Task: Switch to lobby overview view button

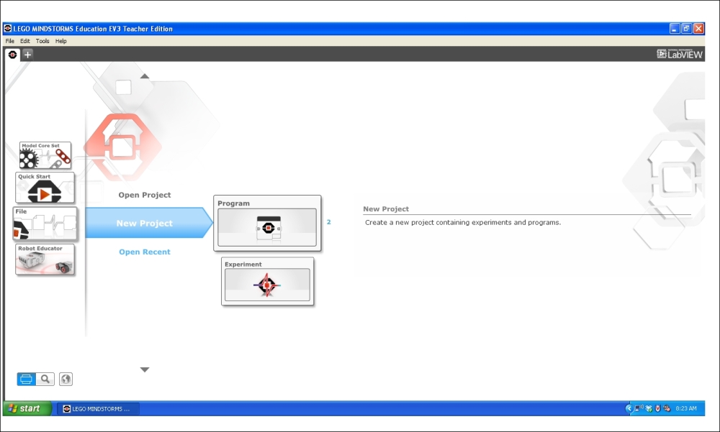Action: pos(26,379)
